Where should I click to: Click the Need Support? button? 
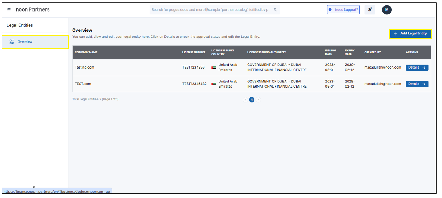point(343,9)
